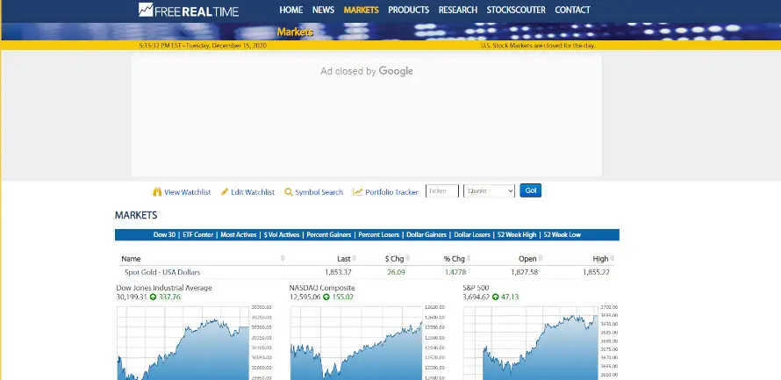Click S&P 500 value 3,694.62
This screenshot has width=781, height=380.
pyautogui.click(x=476, y=297)
